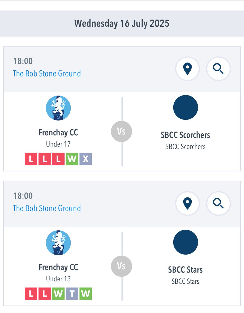Open map location for Scorchers fixture
This screenshot has width=244, height=313.
(187, 69)
